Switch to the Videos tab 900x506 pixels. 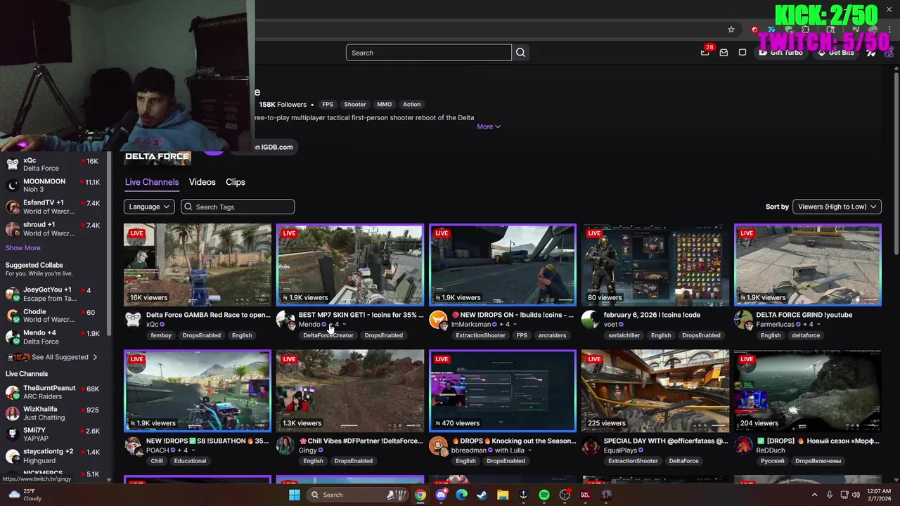(202, 182)
